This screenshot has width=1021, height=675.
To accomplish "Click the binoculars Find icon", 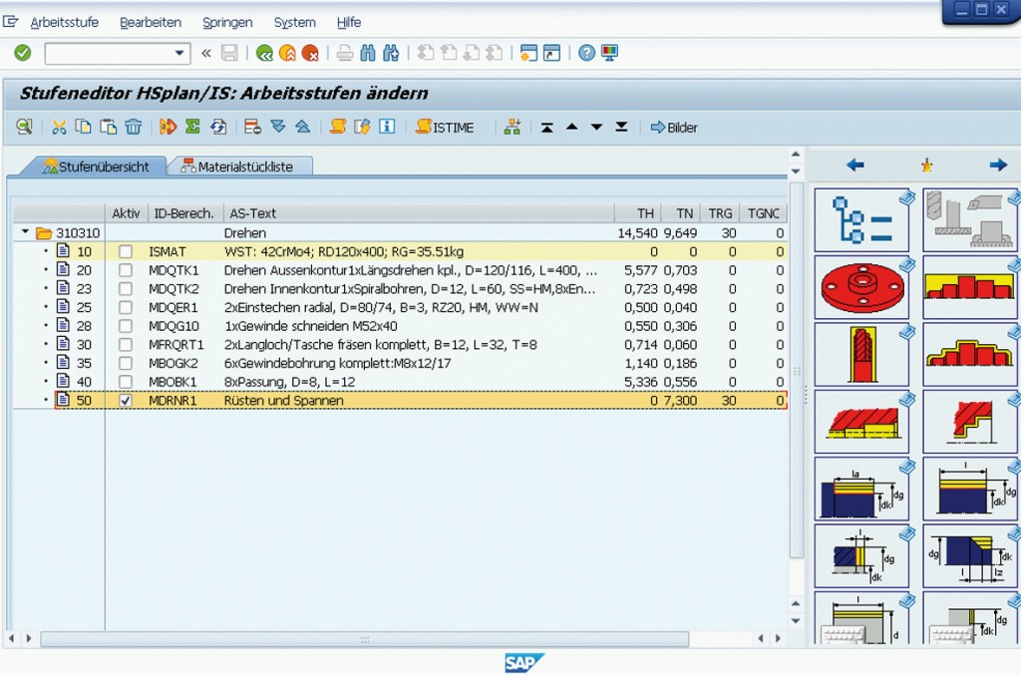I will point(367,53).
